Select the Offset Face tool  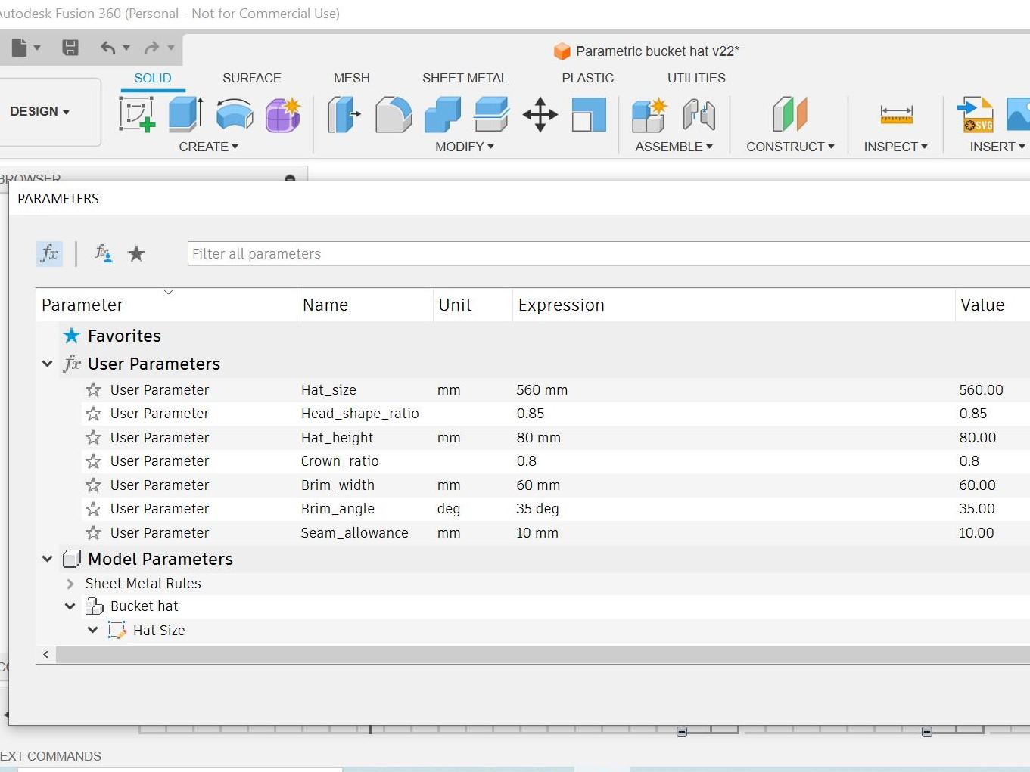tap(491, 114)
